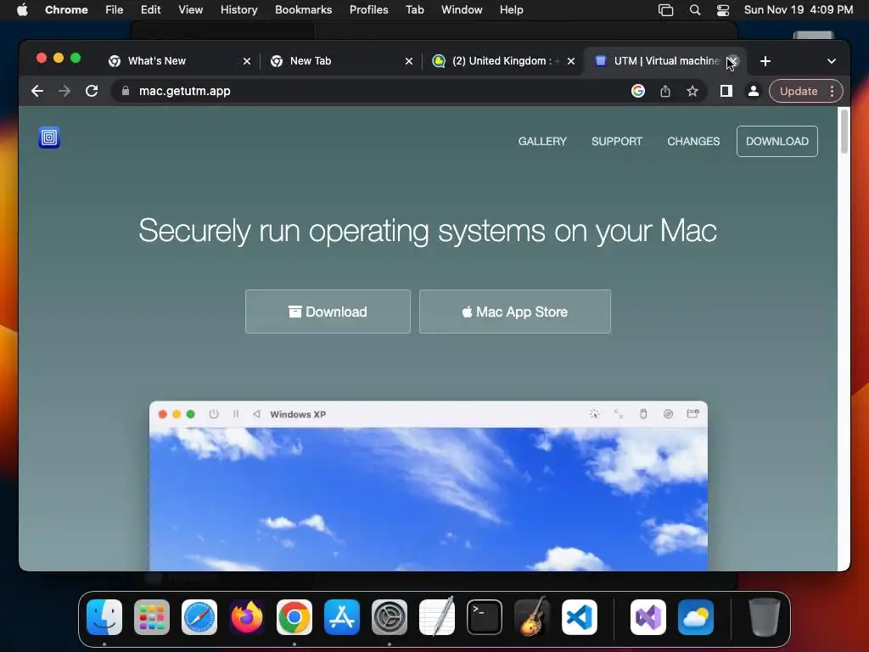Reload the mac.getutm.app page
869x652 pixels.
[x=92, y=91]
